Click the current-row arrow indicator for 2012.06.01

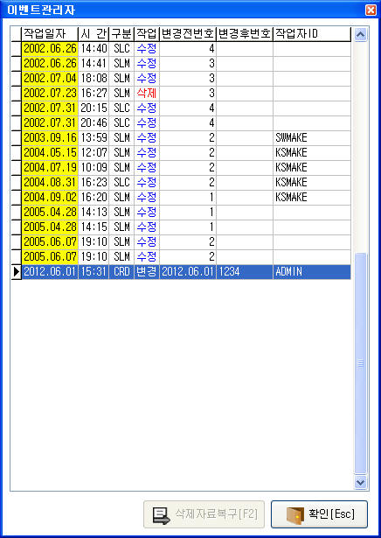17,272
